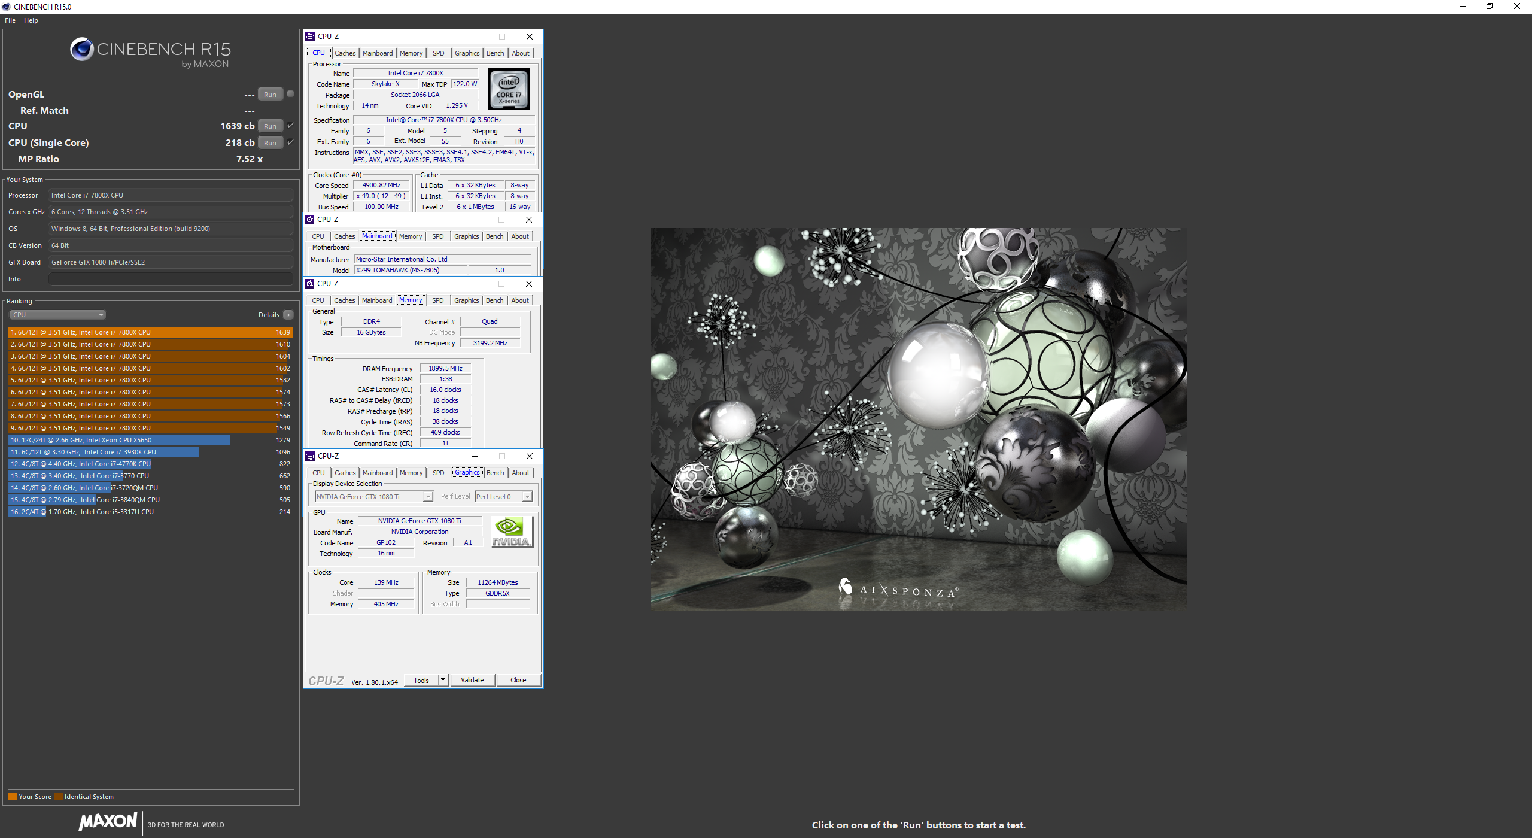Screen dimensions: 1532x838
Task: Click the brown Identical System legend swatch
Action: coord(58,797)
